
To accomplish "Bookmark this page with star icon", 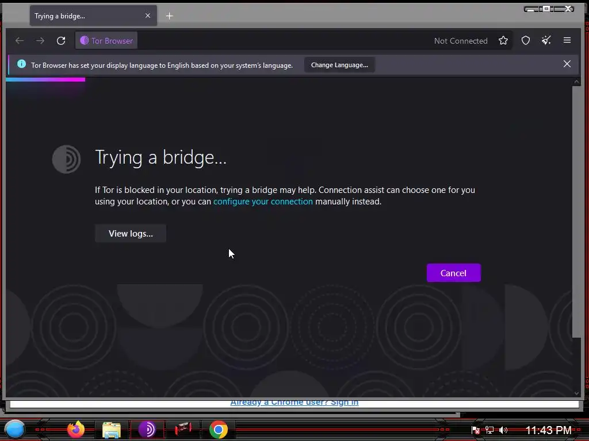I will 503,41.
